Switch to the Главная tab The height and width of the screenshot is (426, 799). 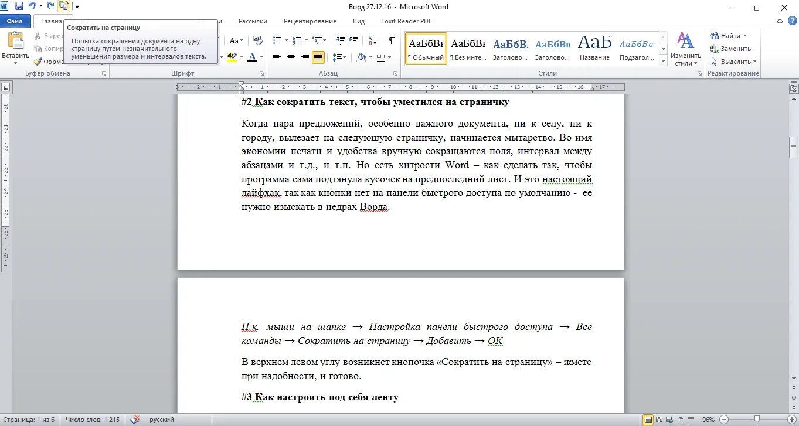click(52, 21)
